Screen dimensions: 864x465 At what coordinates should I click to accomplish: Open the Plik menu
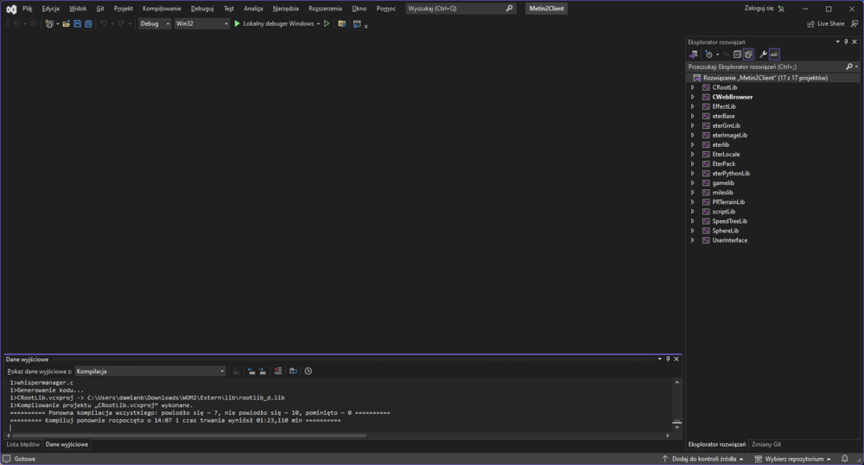coord(28,9)
